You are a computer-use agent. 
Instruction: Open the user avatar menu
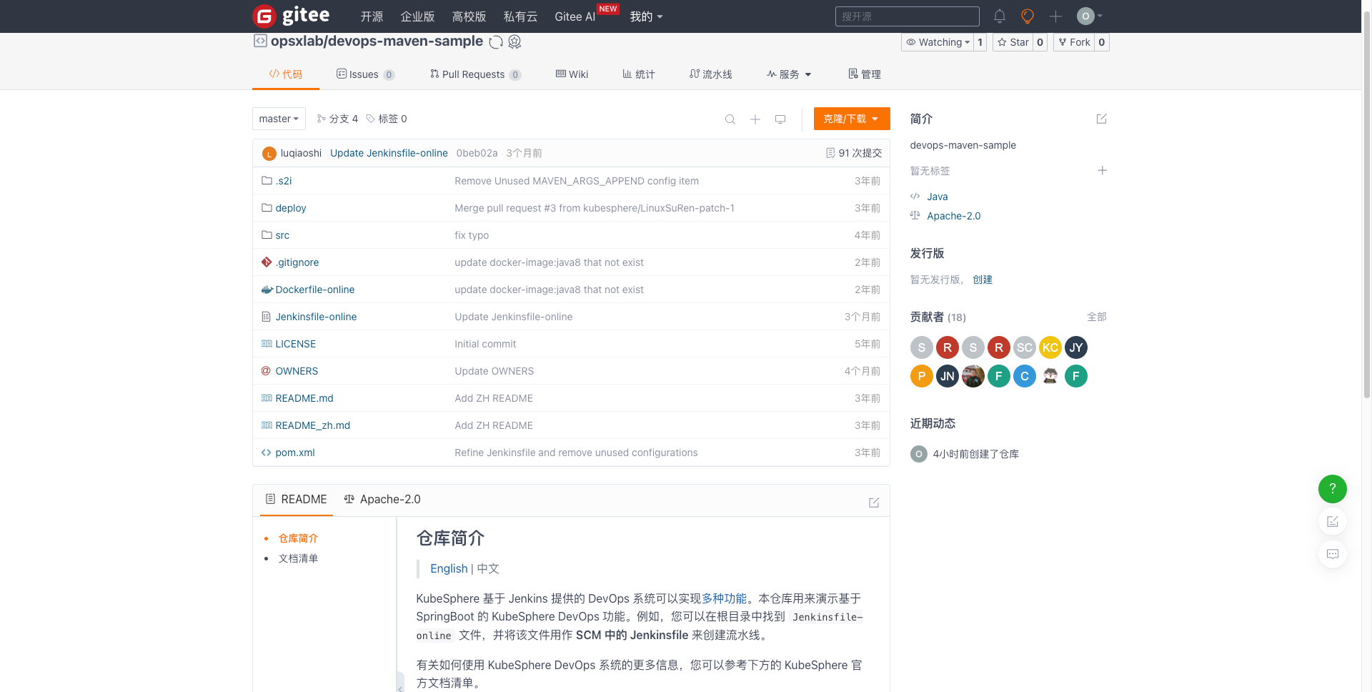[1090, 16]
